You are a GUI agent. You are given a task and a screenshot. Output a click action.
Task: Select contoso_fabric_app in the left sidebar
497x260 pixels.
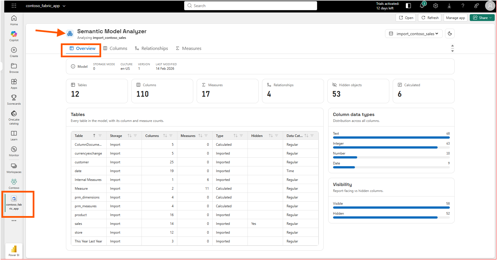click(x=14, y=202)
